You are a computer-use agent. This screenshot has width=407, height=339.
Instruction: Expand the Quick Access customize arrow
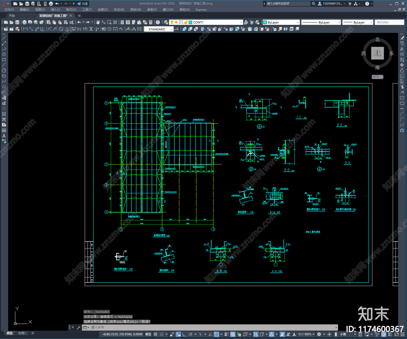click(74, 4)
